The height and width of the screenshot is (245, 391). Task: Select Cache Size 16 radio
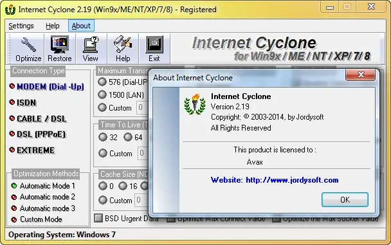[123, 186]
